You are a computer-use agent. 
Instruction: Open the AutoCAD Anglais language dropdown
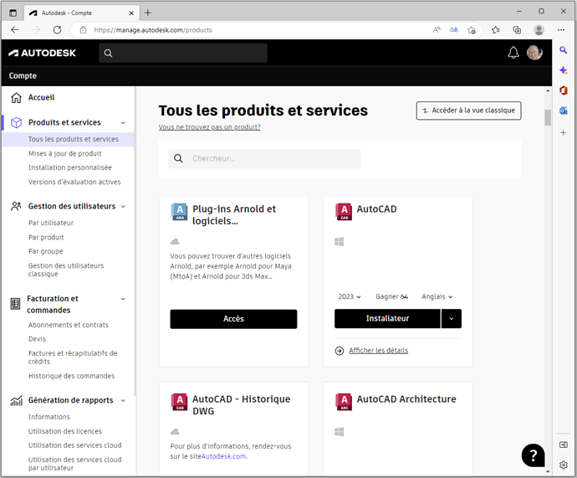pos(437,297)
